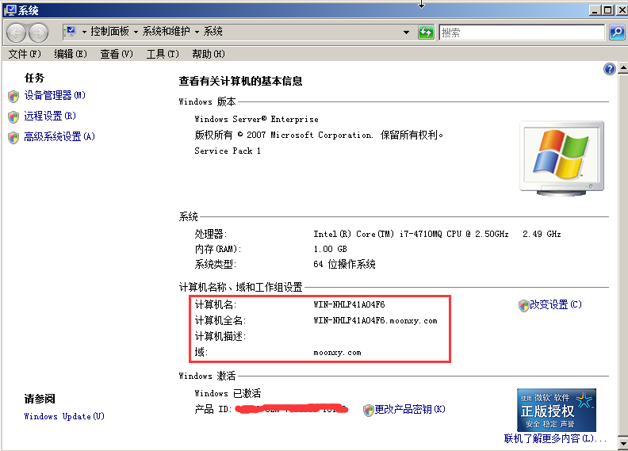Open Windows Update(U) link
Viewport: 628px width, 451px height.
pos(64,416)
